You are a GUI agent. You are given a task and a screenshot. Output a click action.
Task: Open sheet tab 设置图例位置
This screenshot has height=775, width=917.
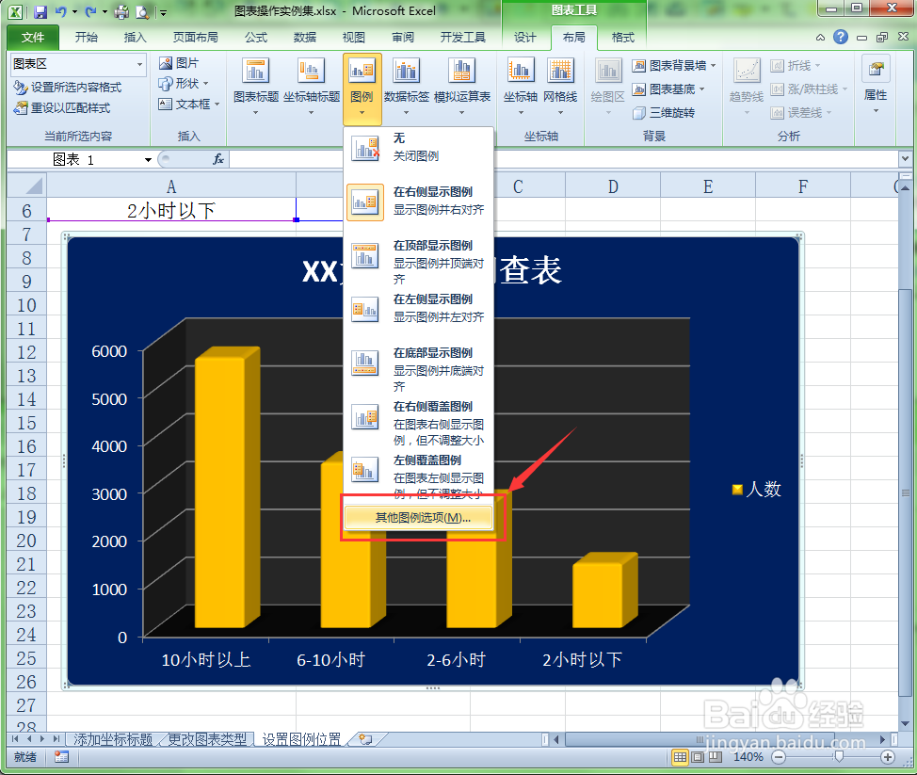(301, 739)
